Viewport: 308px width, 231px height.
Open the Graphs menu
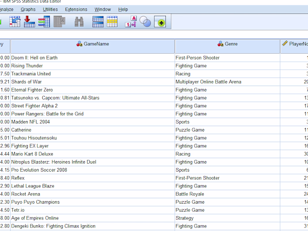pyautogui.click(x=28, y=9)
